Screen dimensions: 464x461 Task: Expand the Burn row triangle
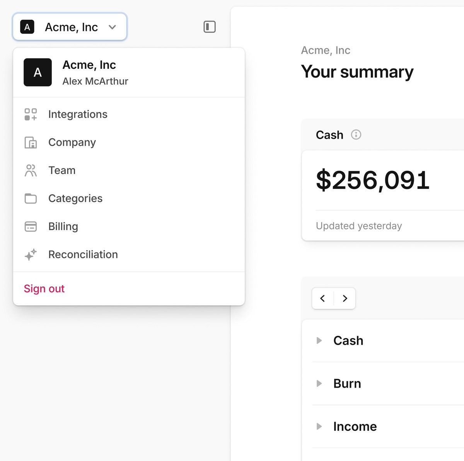click(x=319, y=383)
